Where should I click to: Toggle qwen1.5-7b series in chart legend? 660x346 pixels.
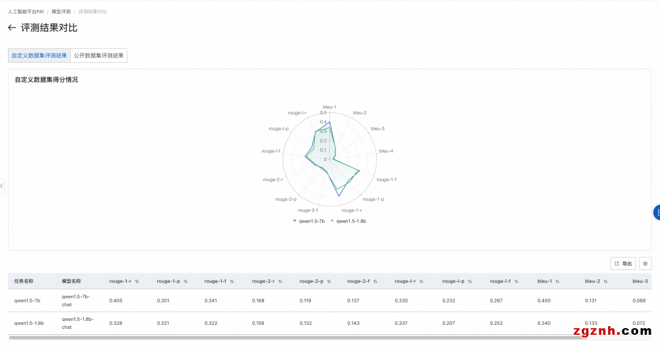[x=308, y=221]
